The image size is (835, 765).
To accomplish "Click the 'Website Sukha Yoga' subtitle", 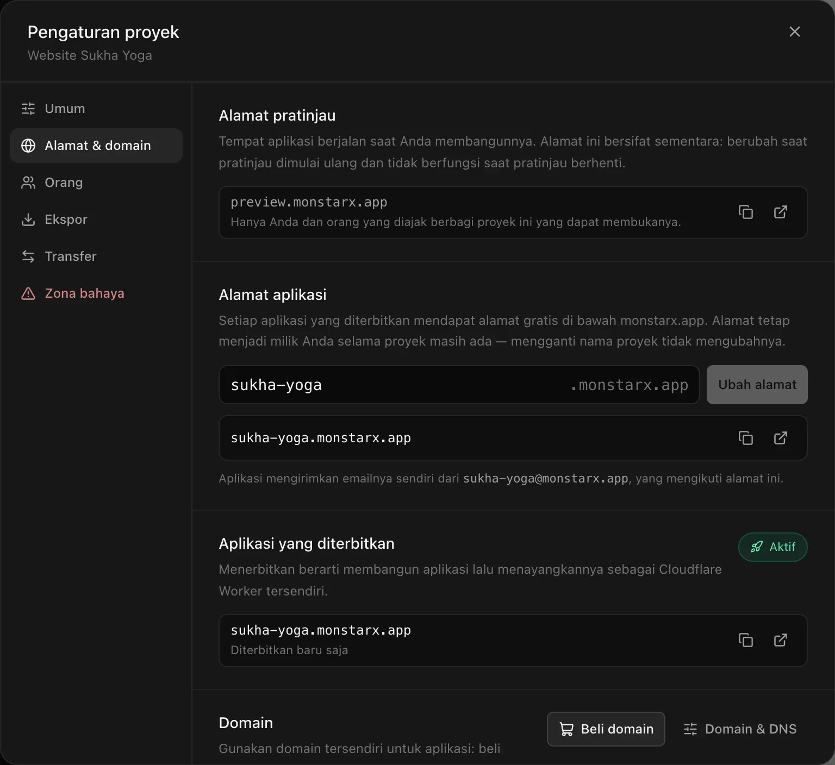I will pyautogui.click(x=90, y=55).
